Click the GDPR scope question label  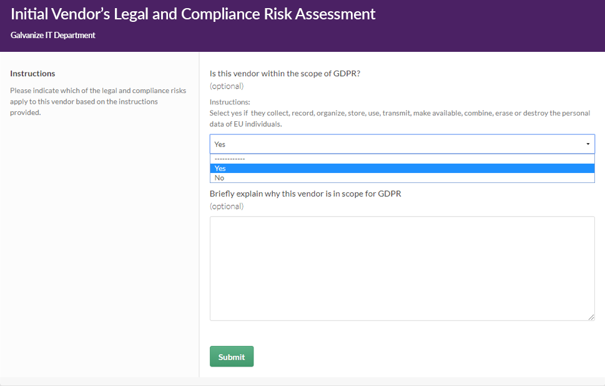tap(285, 73)
